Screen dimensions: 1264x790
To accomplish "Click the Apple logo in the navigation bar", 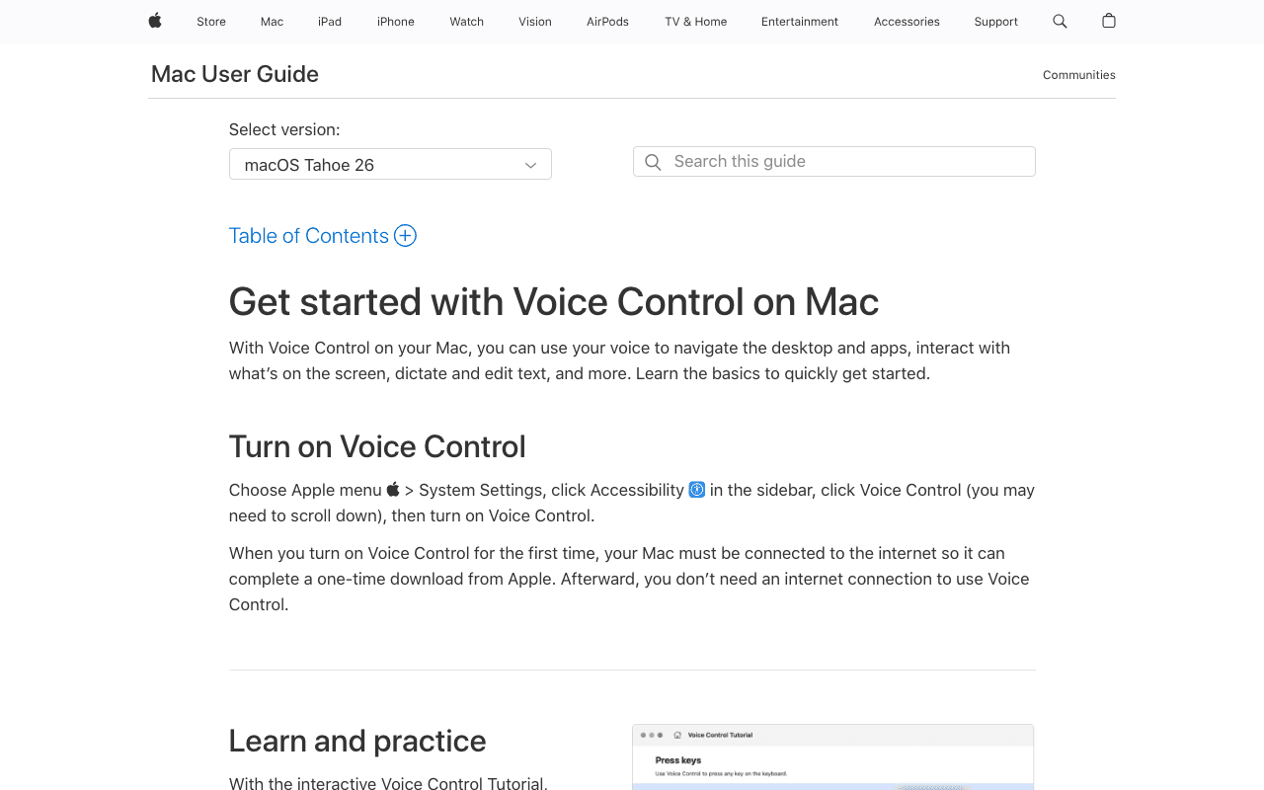I will tap(154, 22).
